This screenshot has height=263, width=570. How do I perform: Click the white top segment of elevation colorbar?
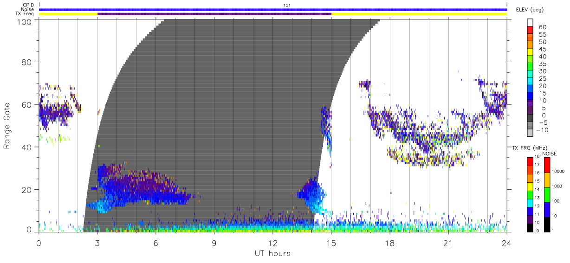531,23
